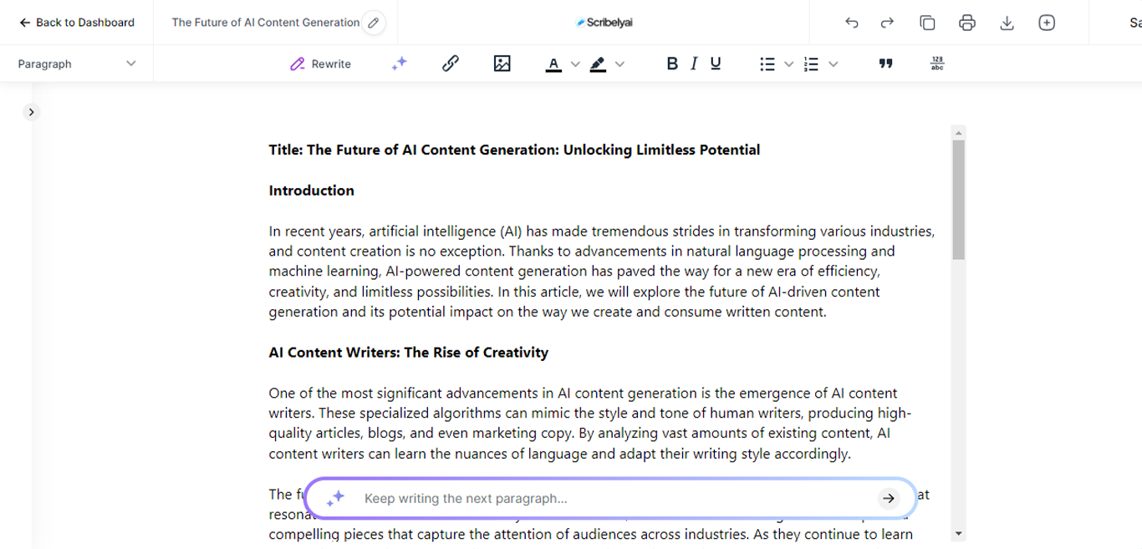Copy document with the duplicate icon
The image size is (1142, 549).
927,23
